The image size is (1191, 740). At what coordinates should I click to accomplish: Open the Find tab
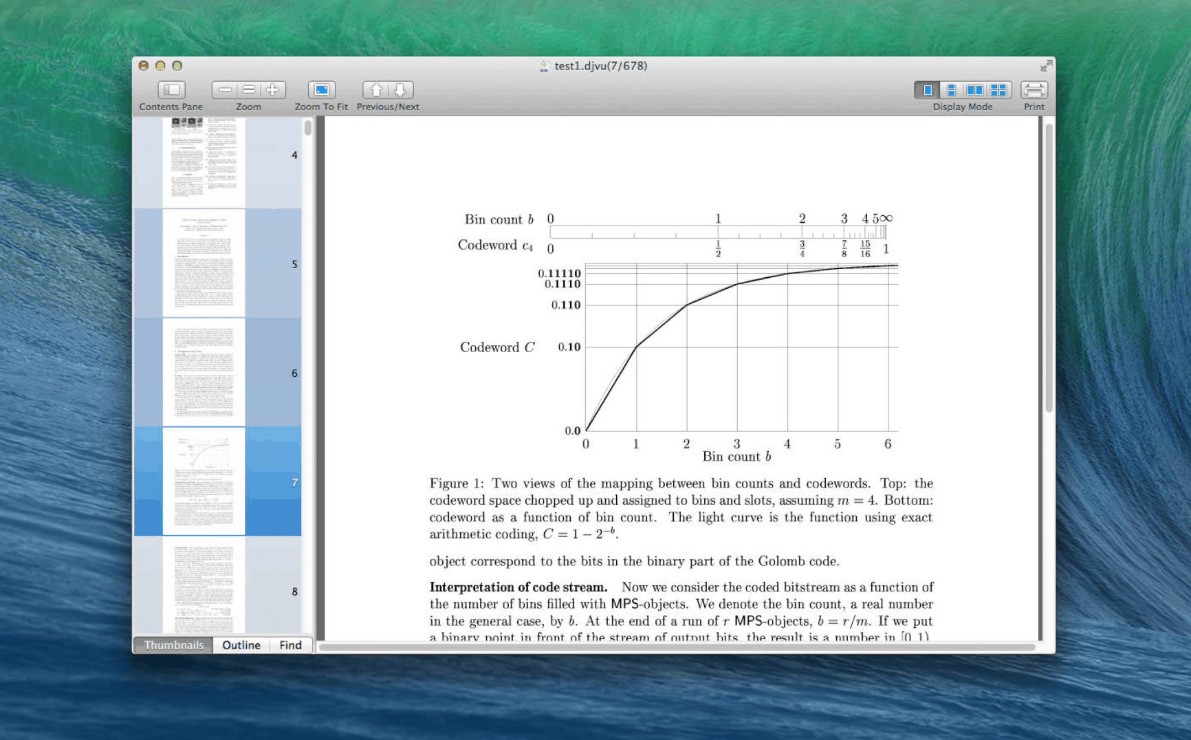[290, 645]
